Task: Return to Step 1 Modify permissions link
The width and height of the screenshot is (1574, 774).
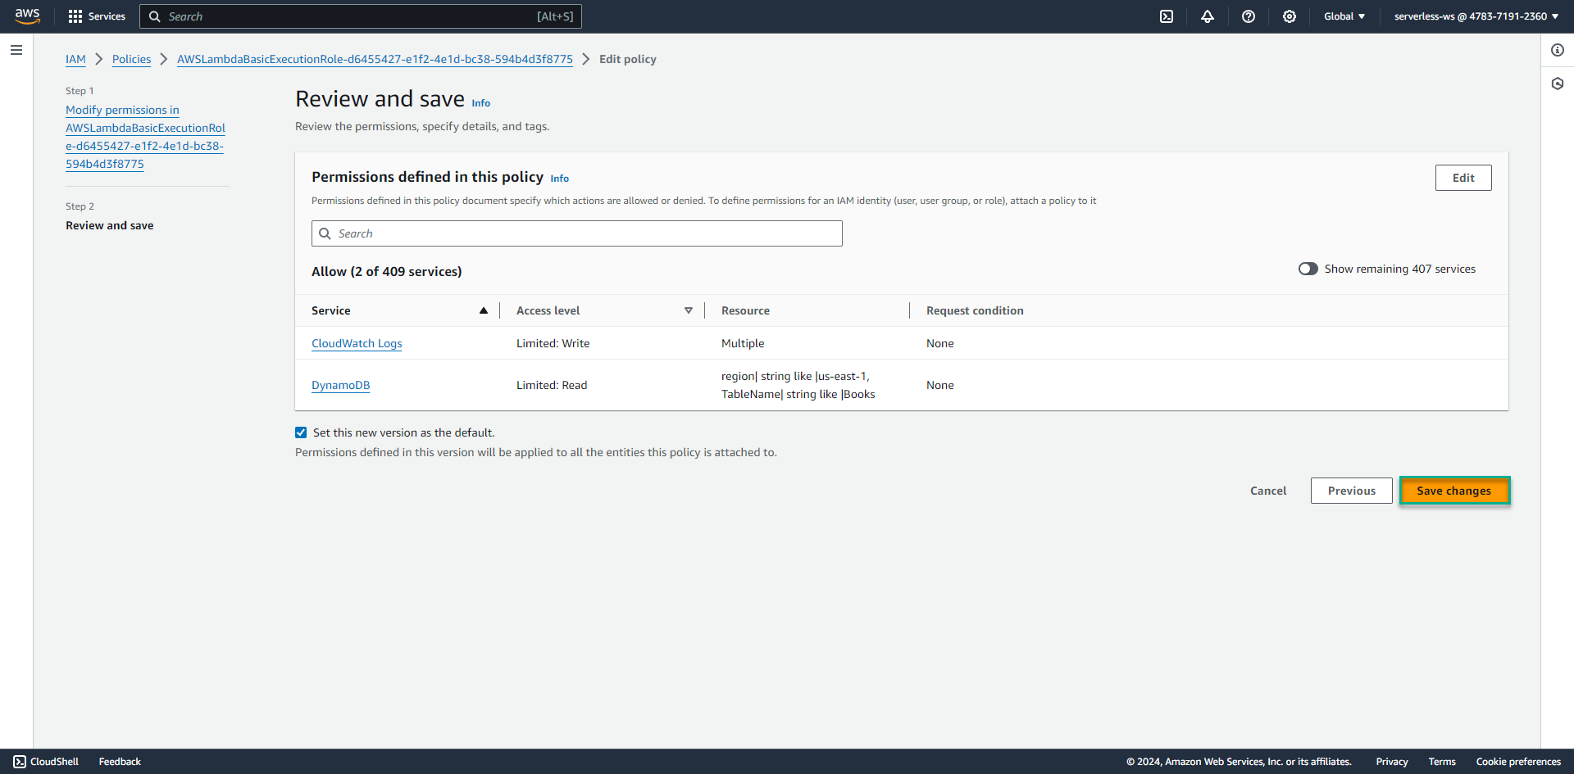Action: tap(145, 137)
